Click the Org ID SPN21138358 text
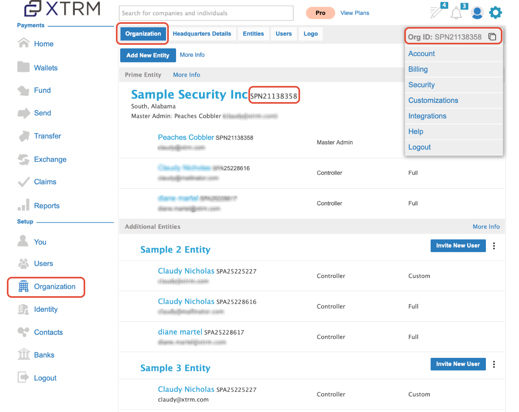This screenshot has width=519, height=412. pos(445,37)
